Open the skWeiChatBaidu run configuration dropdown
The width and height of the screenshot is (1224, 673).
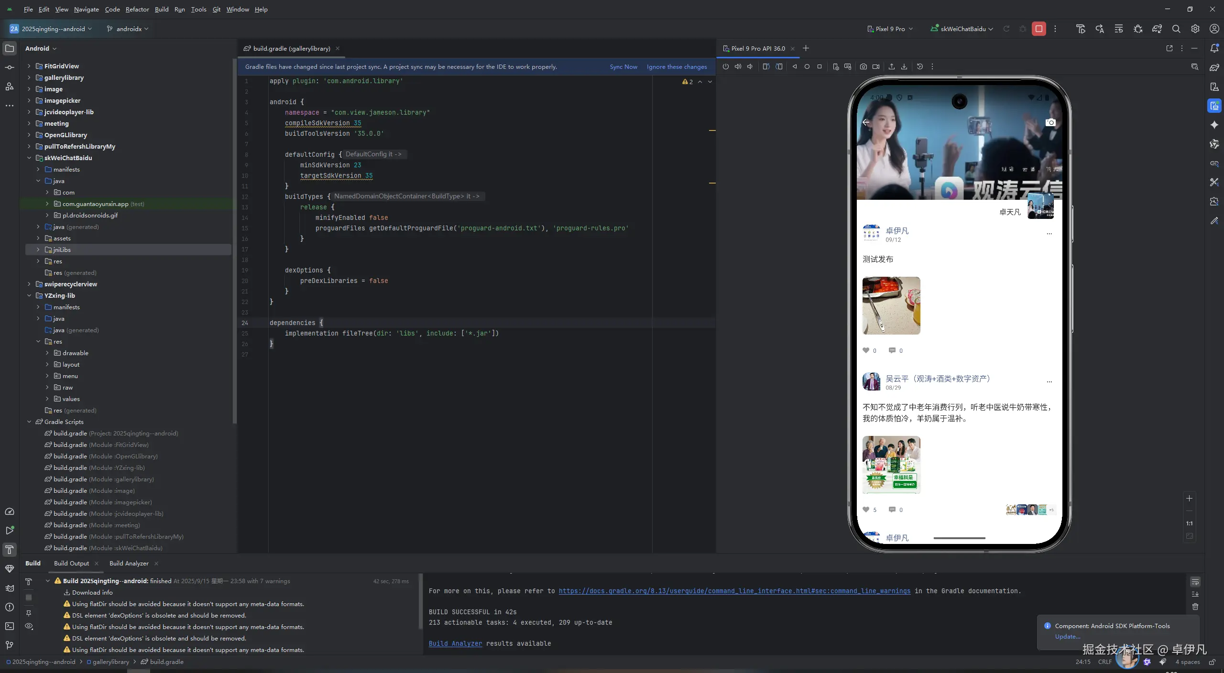click(962, 29)
